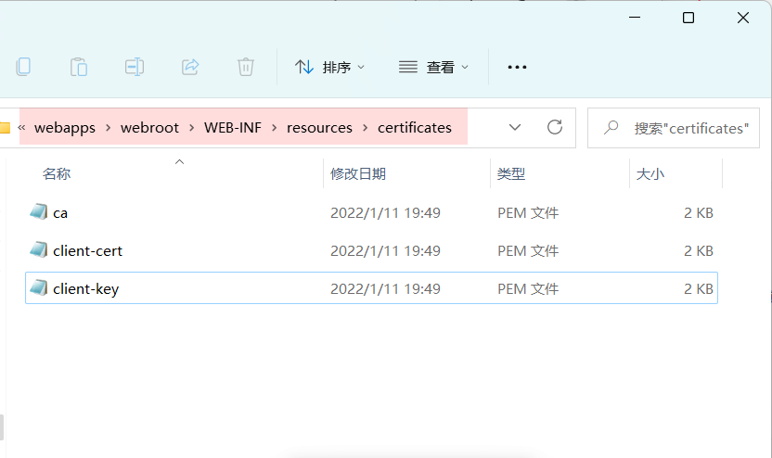
Task: Go to webapps folder in breadcrumb
Action: [65, 127]
